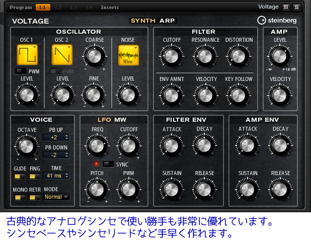Toggle the RETR switch
Screen dimensions: 311x249
[x=35, y=197]
